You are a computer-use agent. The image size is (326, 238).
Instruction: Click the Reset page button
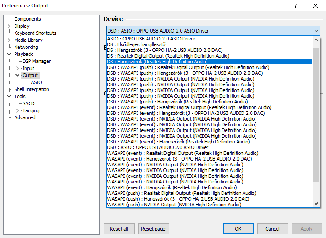[153, 229]
